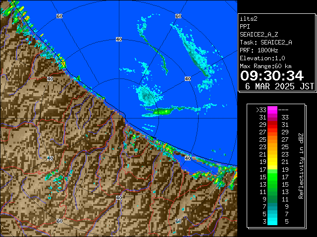This screenshot has height=237, width=317.
Task: Select the "PPI" scan type label
Action: point(245,27)
